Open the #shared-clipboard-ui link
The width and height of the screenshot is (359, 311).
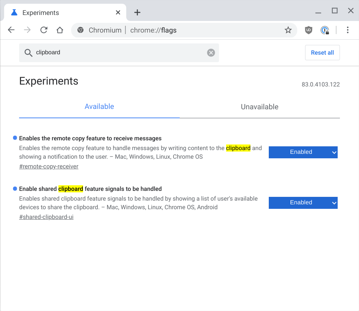(x=46, y=217)
